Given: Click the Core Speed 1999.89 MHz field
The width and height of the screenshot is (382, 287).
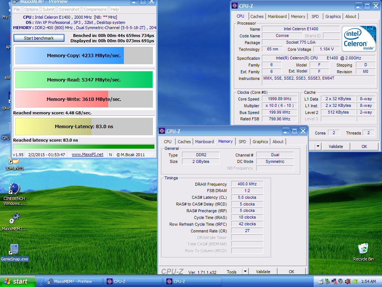Looking at the screenshot, I should [280, 99].
